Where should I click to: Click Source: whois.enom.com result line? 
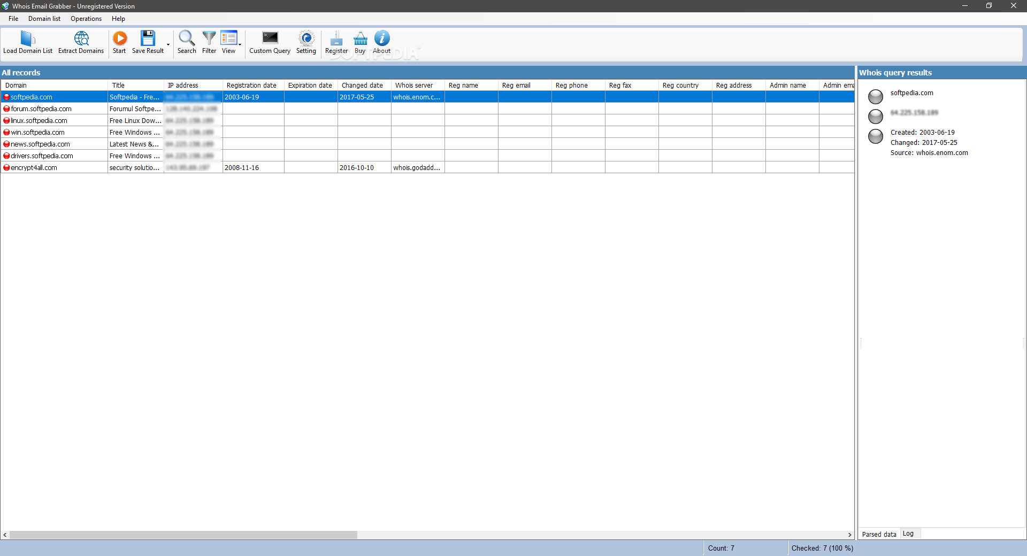929,153
